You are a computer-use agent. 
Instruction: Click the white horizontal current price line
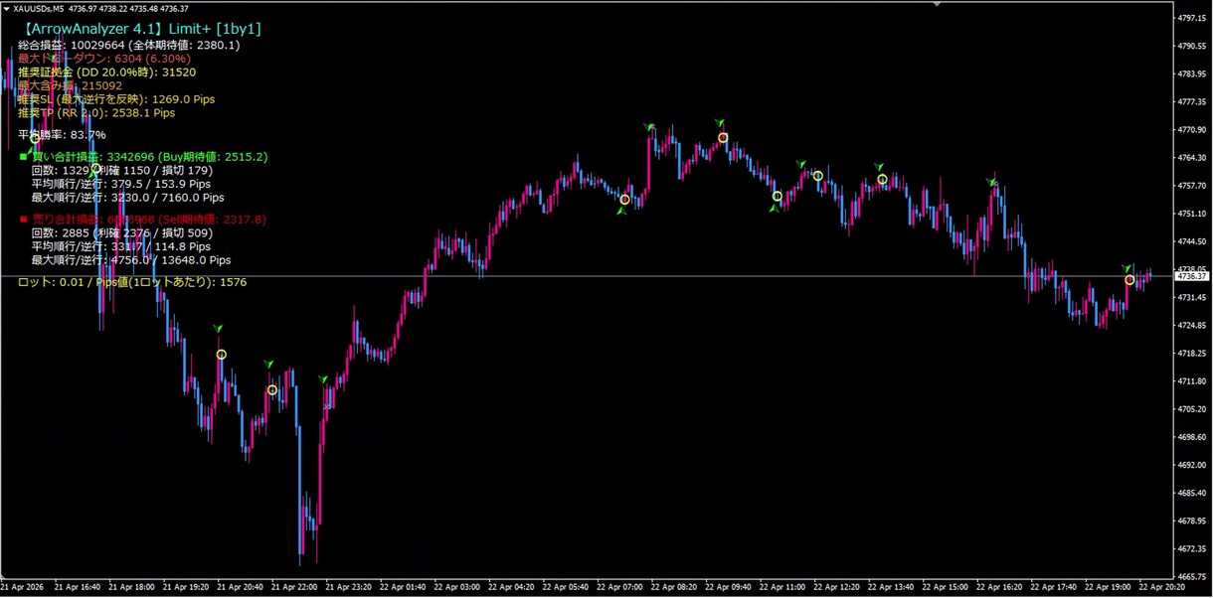[x=587, y=275]
